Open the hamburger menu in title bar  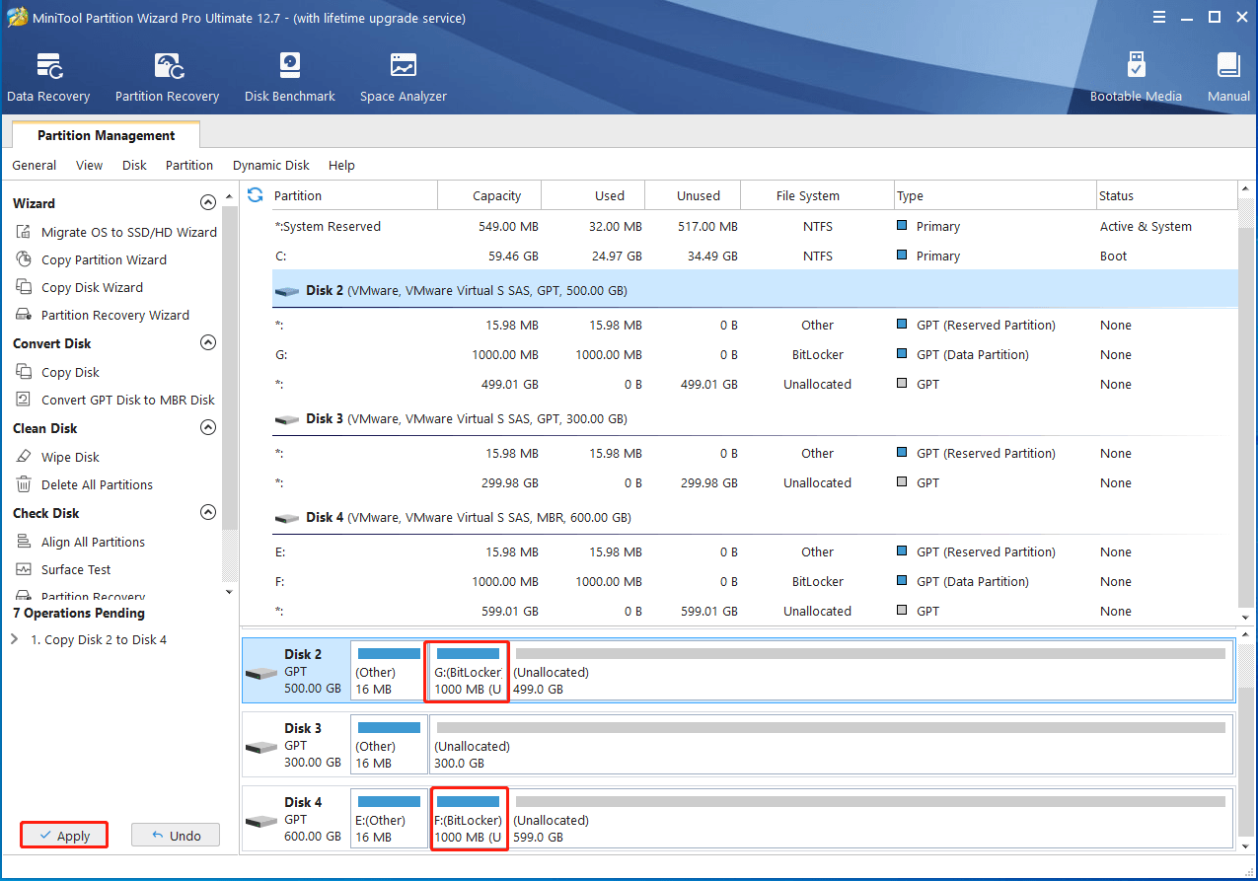pyautogui.click(x=1157, y=16)
